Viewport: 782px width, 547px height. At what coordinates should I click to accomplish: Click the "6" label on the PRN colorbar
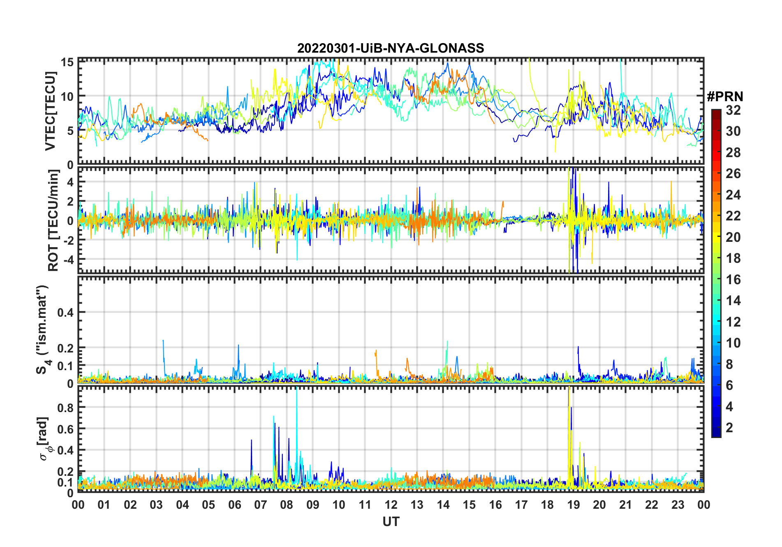[x=729, y=385]
